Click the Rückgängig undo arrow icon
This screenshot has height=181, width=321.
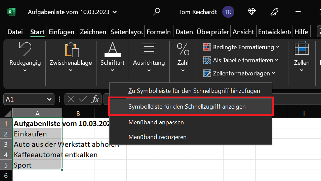tap(25, 49)
